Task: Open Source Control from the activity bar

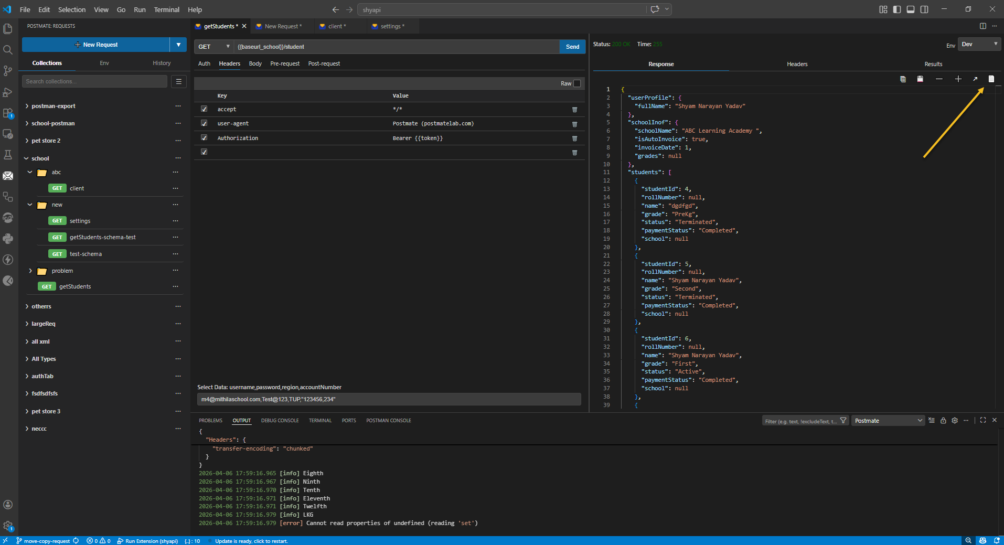Action: point(8,71)
